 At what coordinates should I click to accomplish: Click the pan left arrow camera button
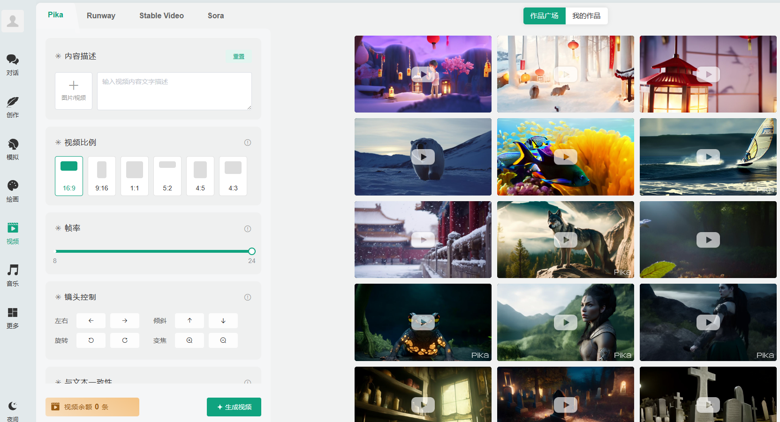click(91, 321)
